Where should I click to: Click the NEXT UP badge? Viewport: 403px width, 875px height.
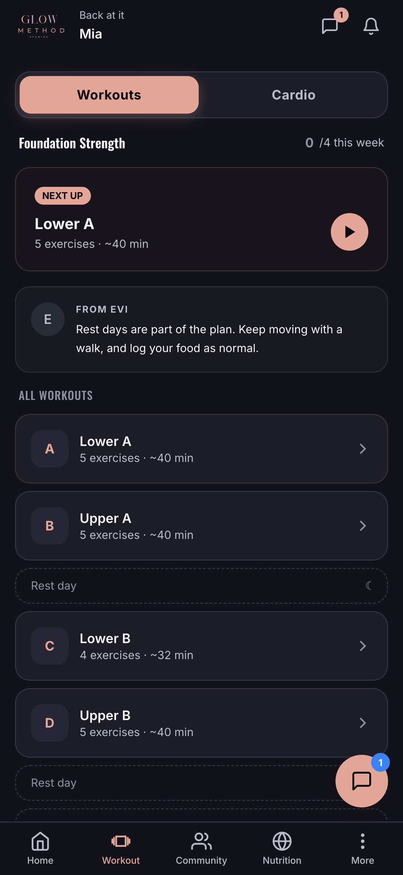pos(63,196)
